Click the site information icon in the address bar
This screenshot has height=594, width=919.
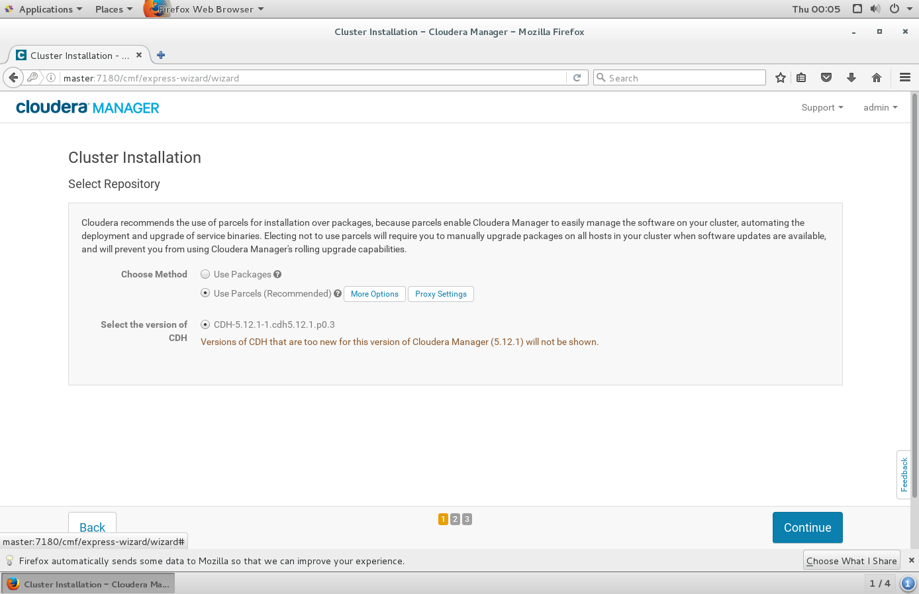51,77
